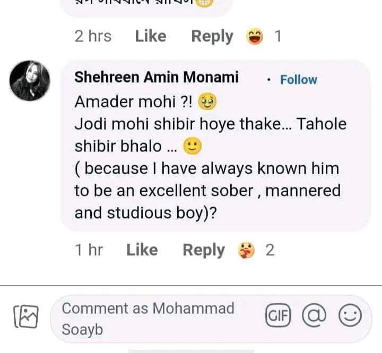This screenshot has width=382, height=353.
Task: Reply to the comment posted 2 hrs ago
Action: coord(212,36)
